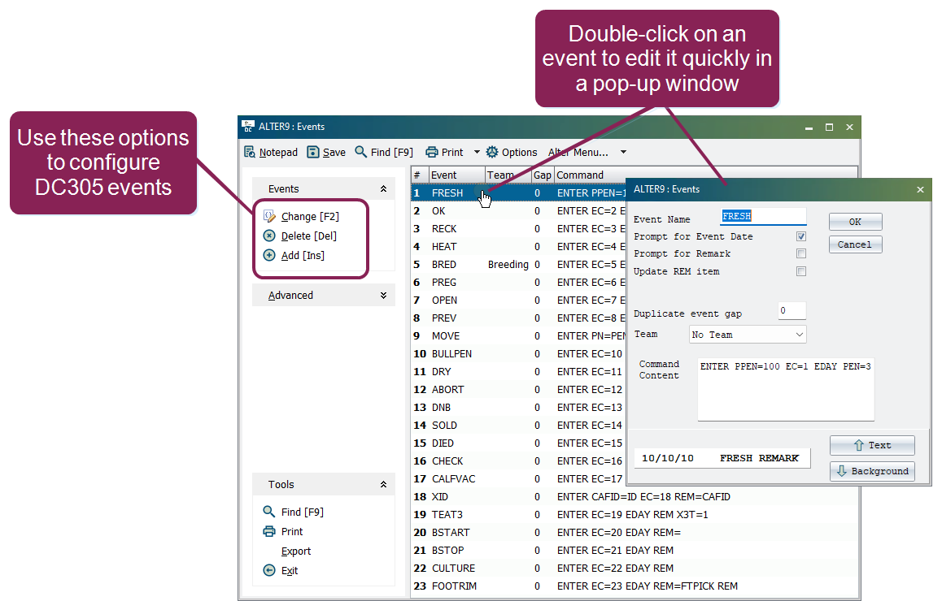Click the Breeding team cell
This screenshot has width=942, height=601.
point(508,265)
